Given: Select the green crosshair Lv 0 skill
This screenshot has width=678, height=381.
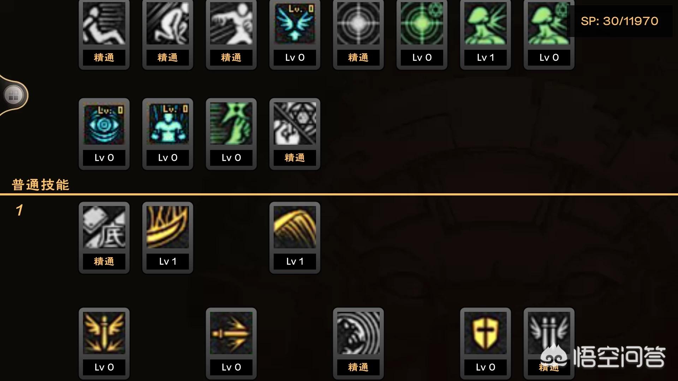Looking at the screenshot, I should [422, 34].
